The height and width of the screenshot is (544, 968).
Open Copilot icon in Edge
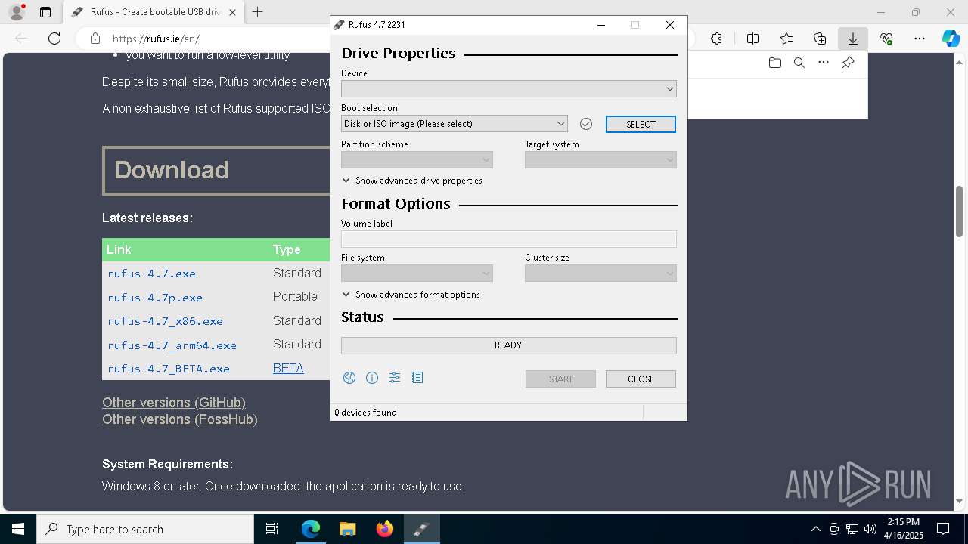(951, 39)
